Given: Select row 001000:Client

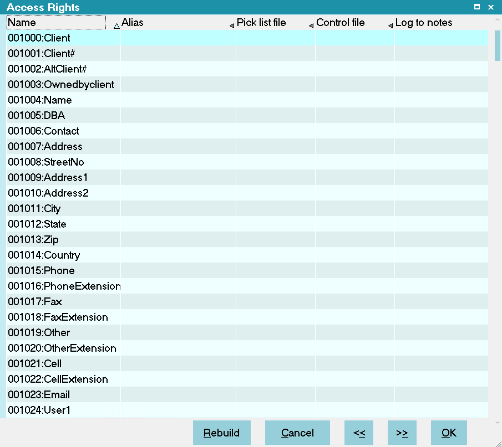Looking at the screenshot, I should click(247, 38).
